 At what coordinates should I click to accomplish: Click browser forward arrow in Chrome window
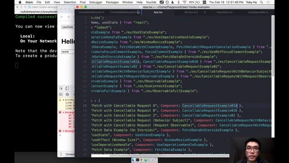pos(68,17)
